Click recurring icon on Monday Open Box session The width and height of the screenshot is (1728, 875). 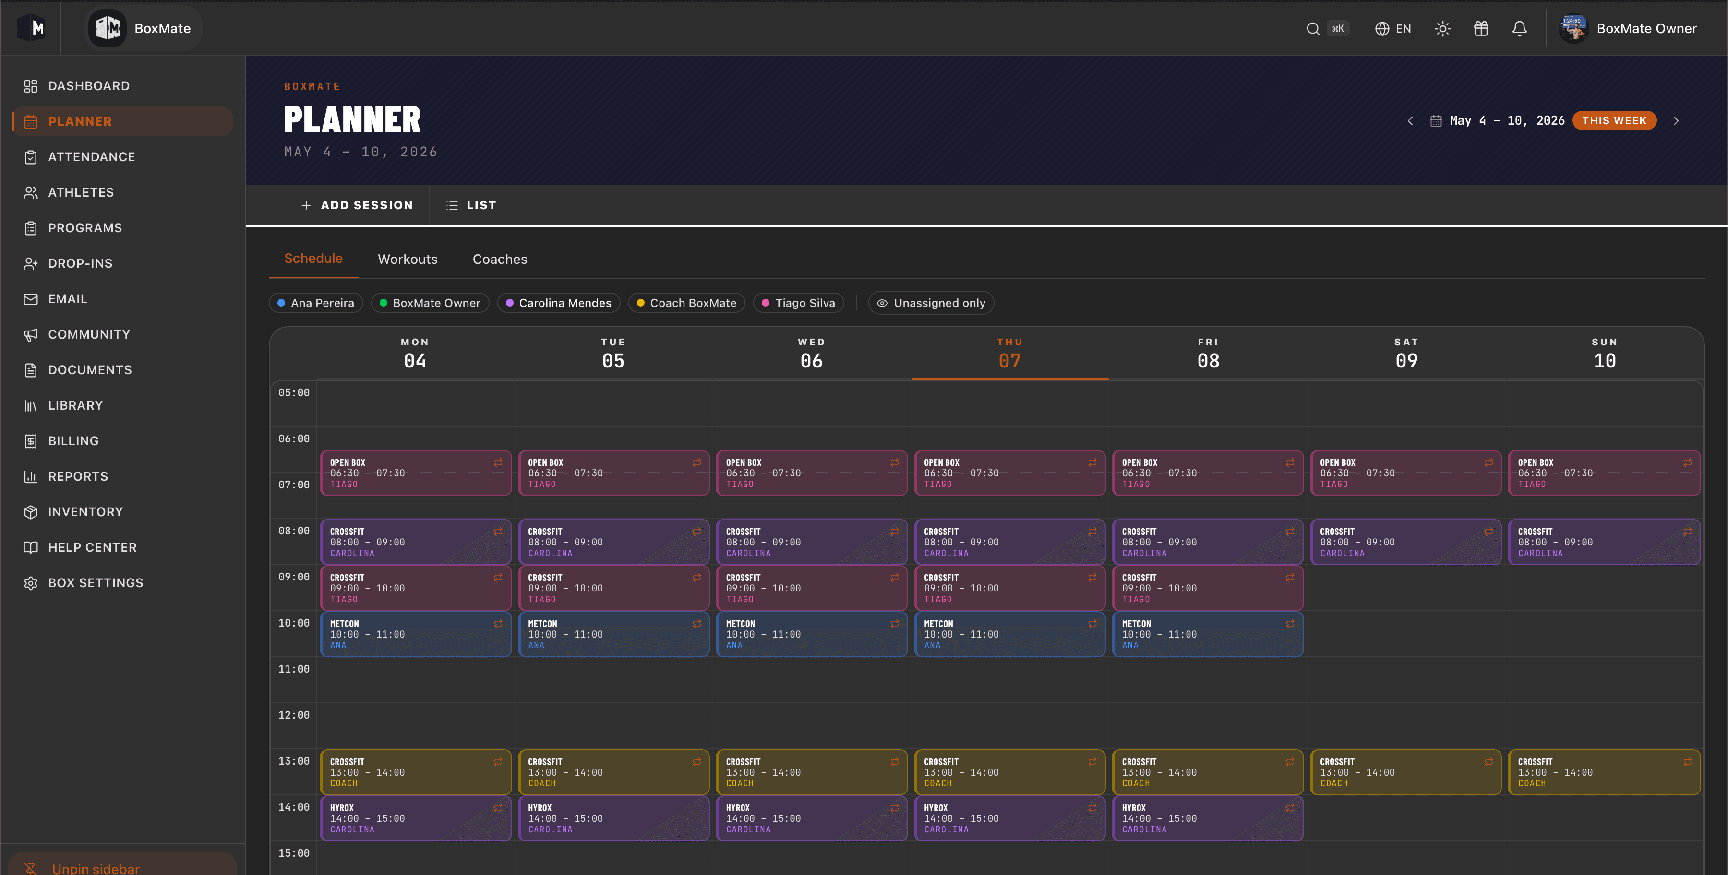click(x=498, y=462)
